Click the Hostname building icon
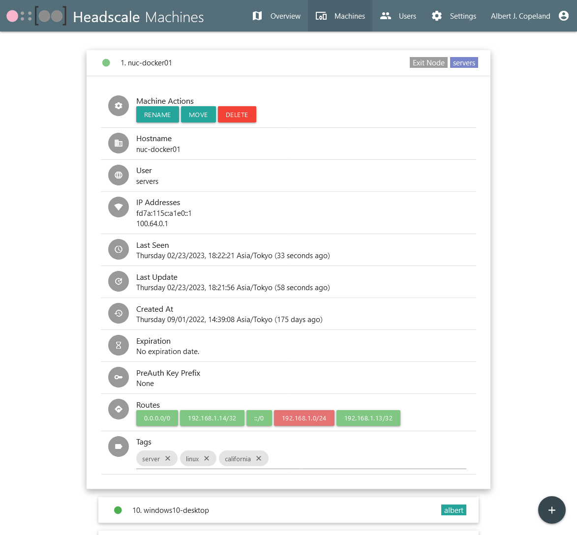Screen dimensions: 577x535 click(119, 143)
